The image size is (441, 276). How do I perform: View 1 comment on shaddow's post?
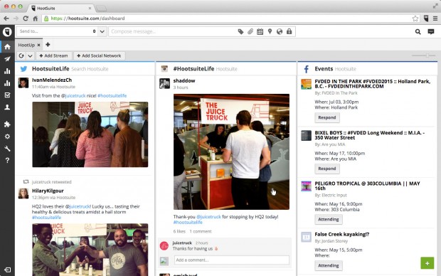[x=201, y=232]
